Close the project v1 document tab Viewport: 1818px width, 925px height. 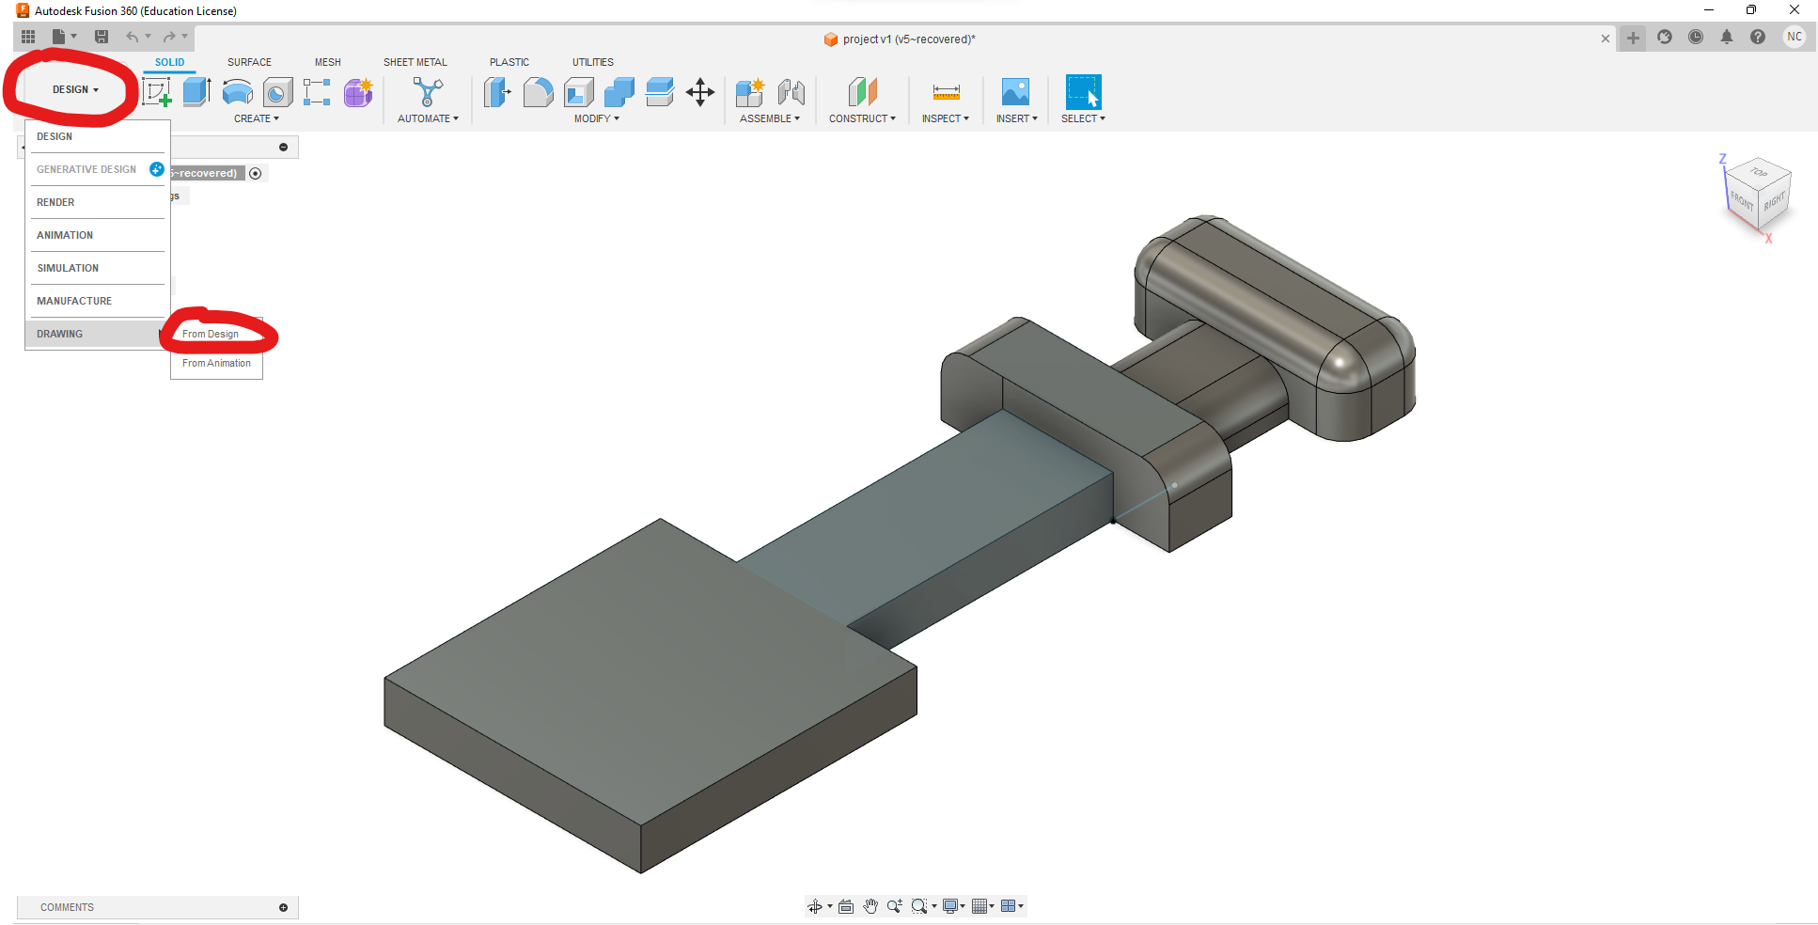(x=1606, y=39)
